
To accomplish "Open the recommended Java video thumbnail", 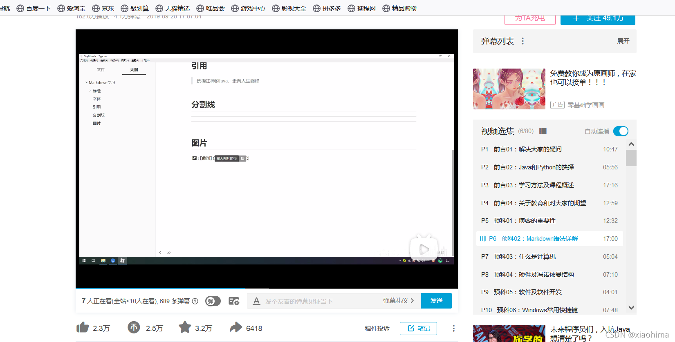I will coord(509,333).
